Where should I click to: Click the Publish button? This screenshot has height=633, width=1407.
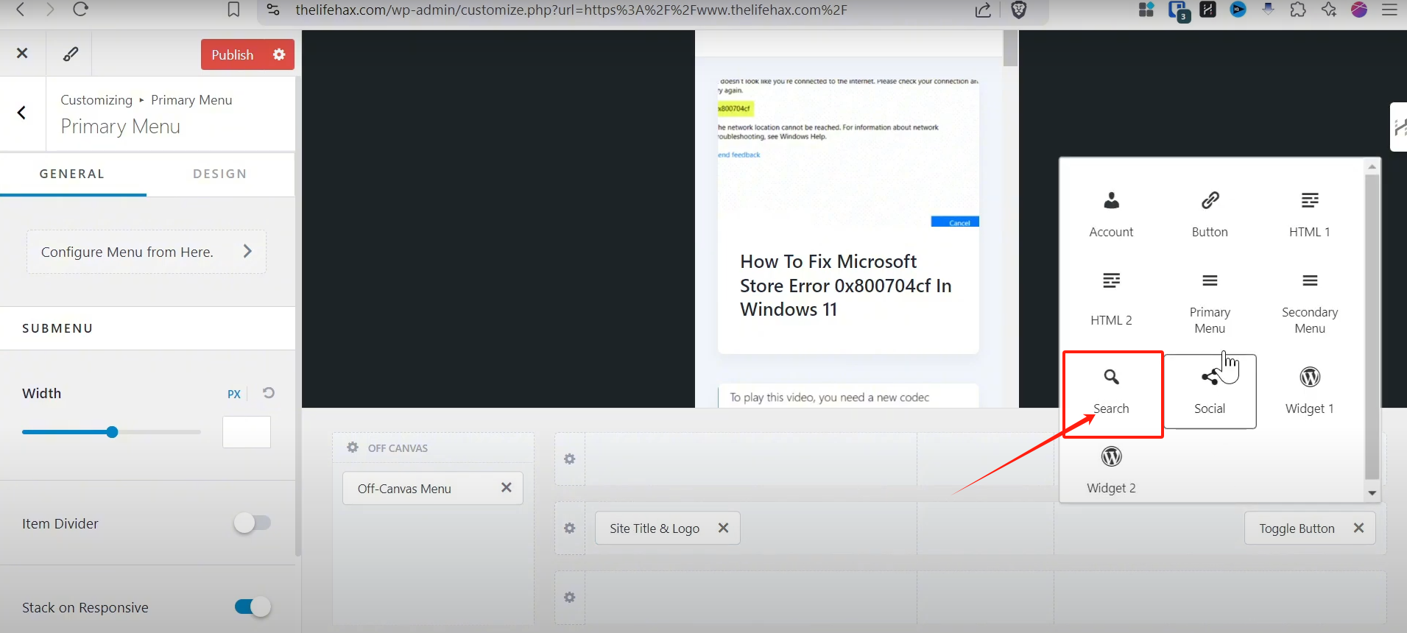pos(233,54)
